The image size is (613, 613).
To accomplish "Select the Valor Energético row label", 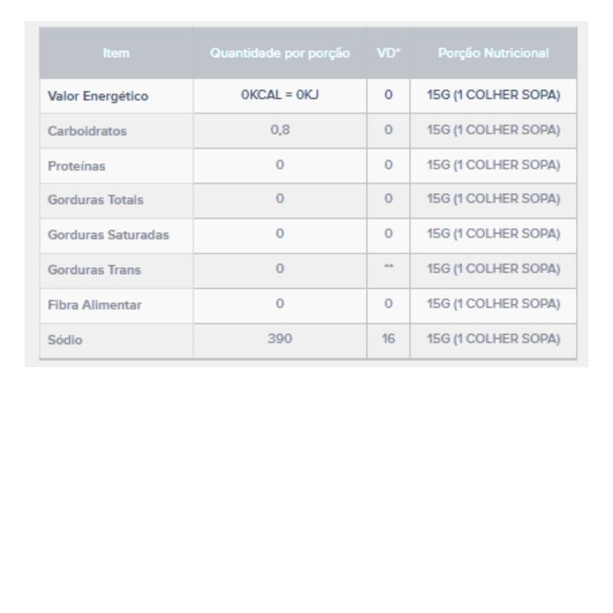I will (x=98, y=97).
